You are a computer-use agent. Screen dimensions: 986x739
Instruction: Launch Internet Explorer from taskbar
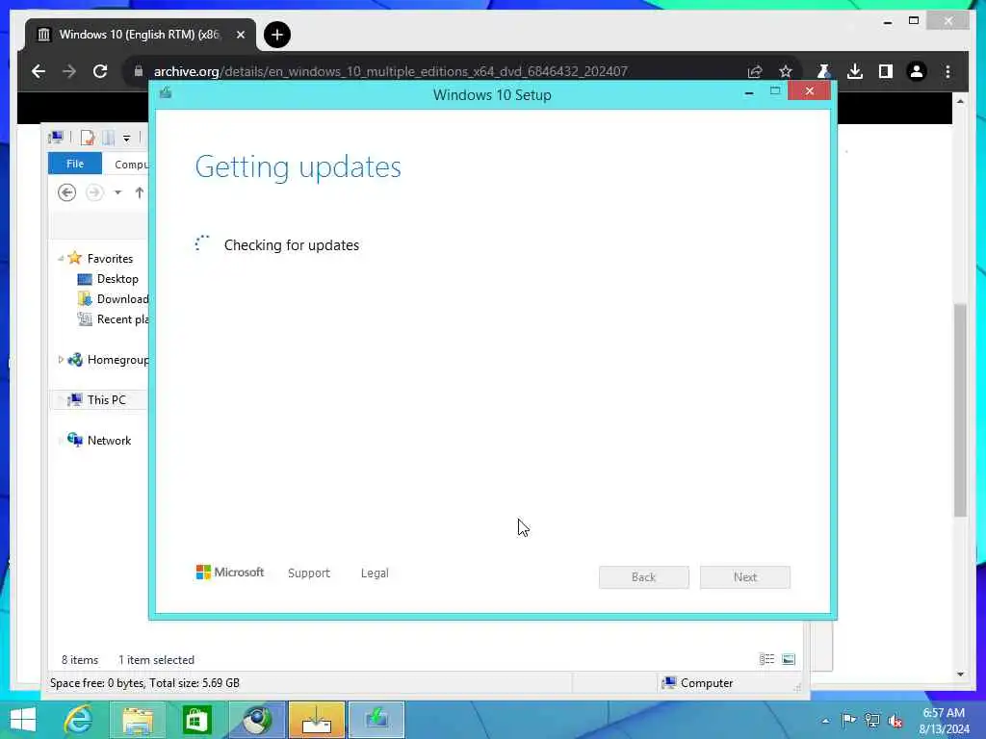(x=79, y=720)
